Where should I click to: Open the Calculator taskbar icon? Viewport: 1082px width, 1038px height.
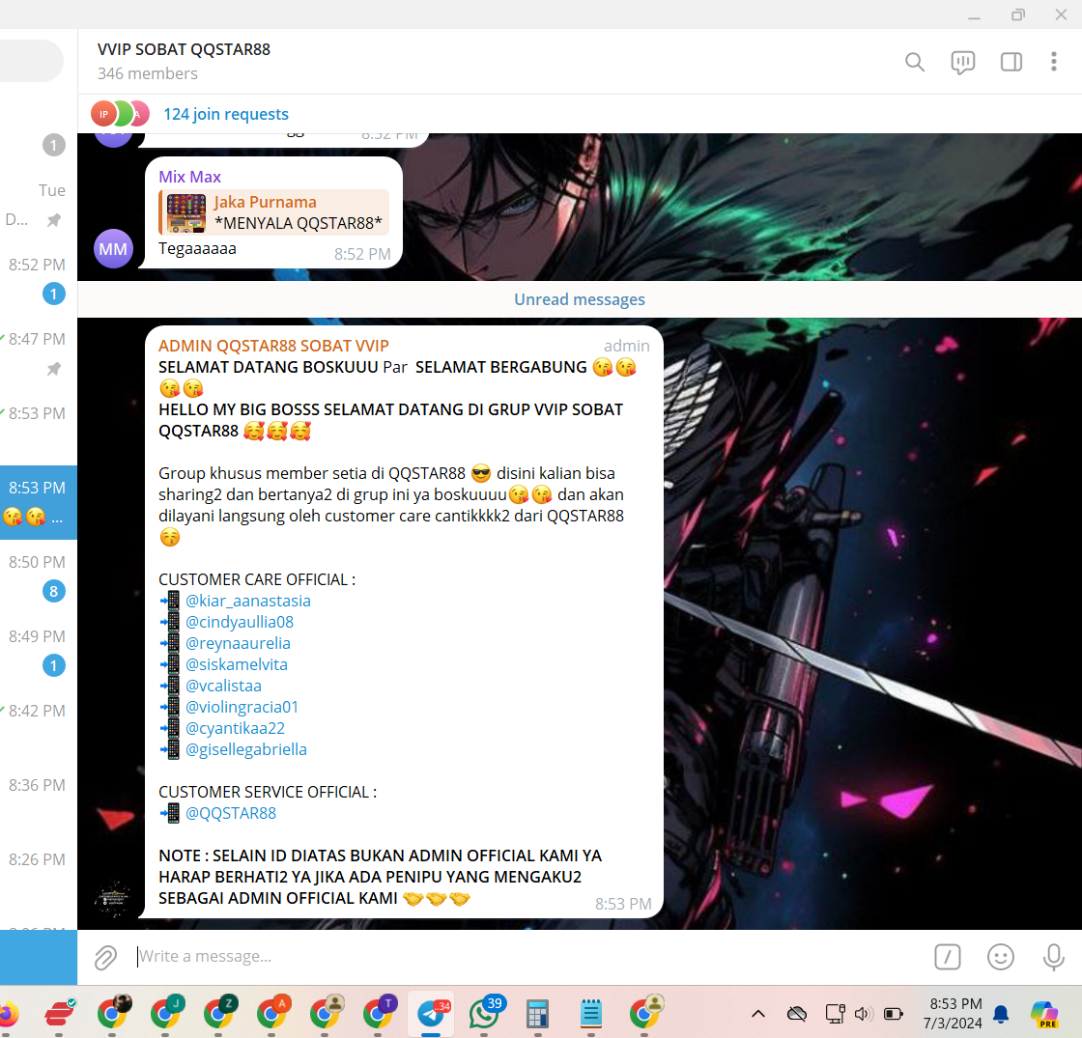[x=537, y=1014]
